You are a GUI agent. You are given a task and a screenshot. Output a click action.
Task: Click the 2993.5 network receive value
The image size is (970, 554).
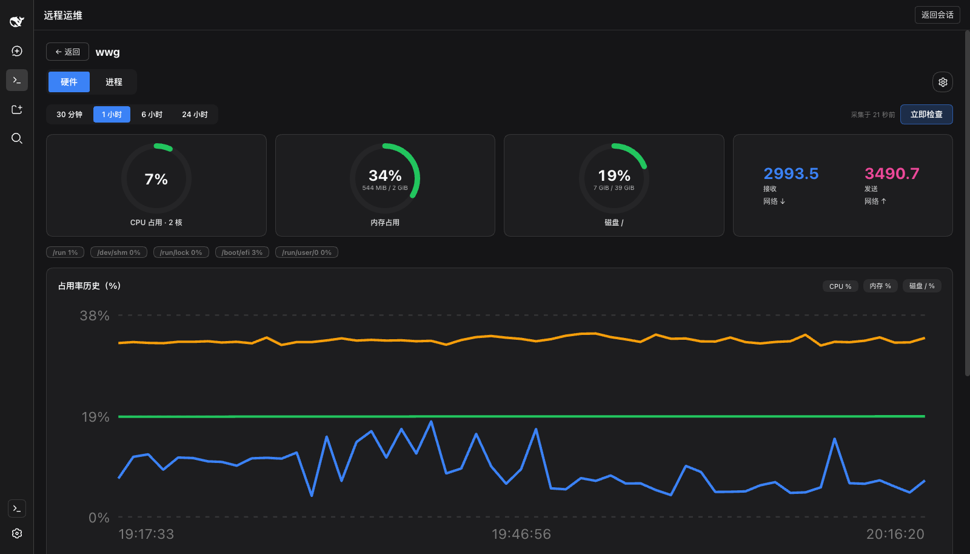pyautogui.click(x=791, y=174)
